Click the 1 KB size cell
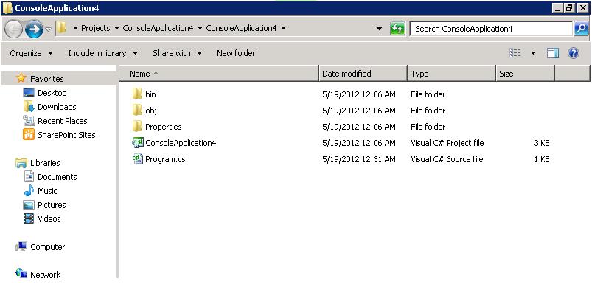The height and width of the screenshot is (283, 592). click(542, 159)
